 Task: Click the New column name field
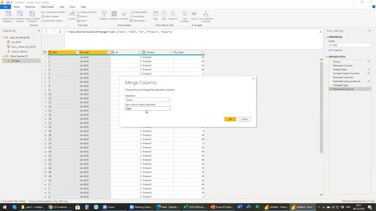coord(147,108)
